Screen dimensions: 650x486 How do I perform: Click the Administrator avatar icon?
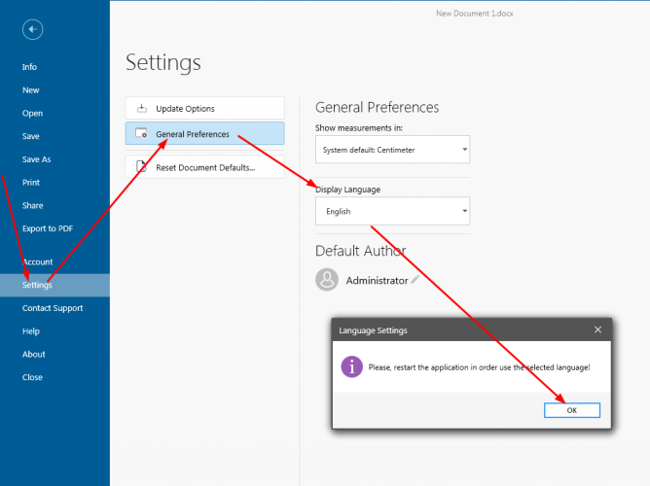[x=327, y=279]
